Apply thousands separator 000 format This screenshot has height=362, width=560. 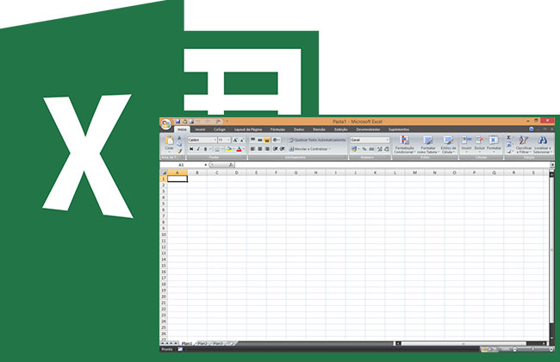pos(371,149)
